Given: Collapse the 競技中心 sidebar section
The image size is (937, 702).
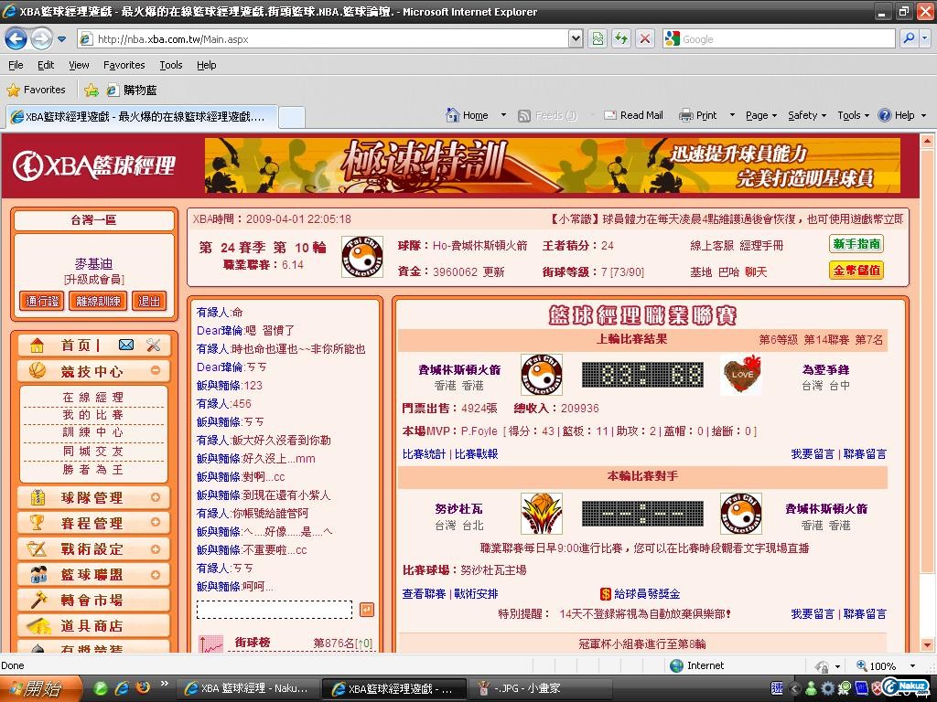Looking at the screenshot, I should (x=156, y=371).
